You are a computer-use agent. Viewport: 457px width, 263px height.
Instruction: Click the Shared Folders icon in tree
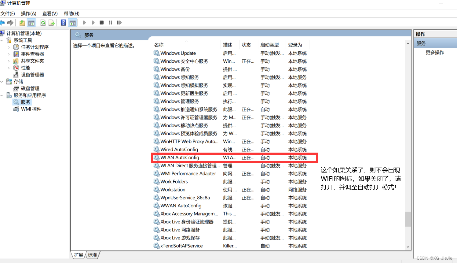point(16,61)
